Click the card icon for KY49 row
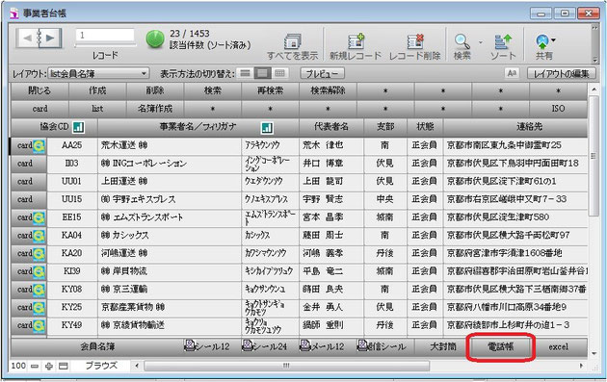Screen dimensions: 607x382 [x=39, y=326]
